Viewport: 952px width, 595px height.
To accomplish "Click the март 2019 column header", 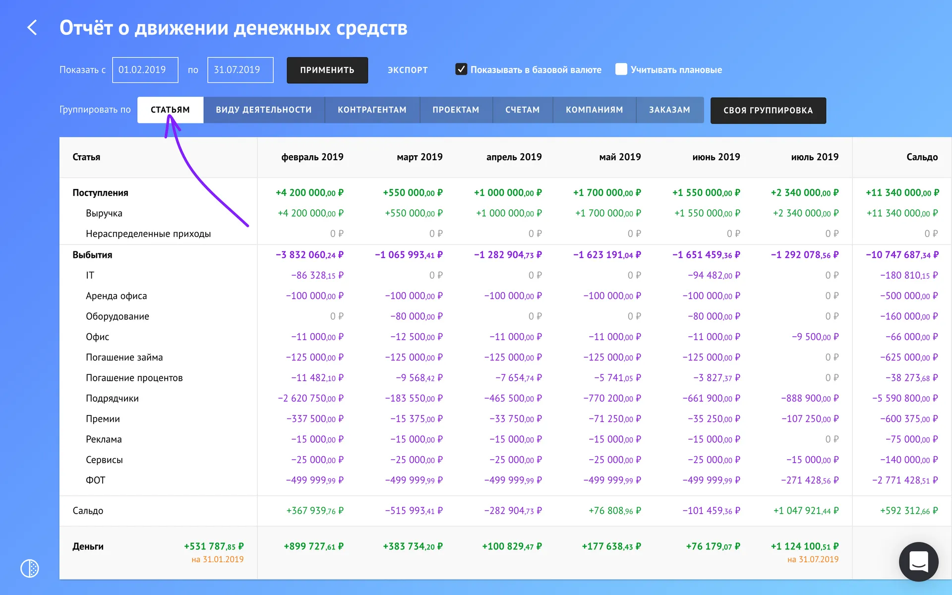I will pos(419,157).
